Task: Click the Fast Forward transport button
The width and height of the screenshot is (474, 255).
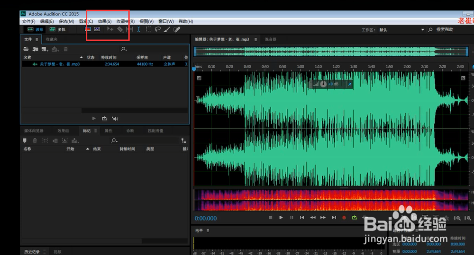Action: [x=323, y=217]
